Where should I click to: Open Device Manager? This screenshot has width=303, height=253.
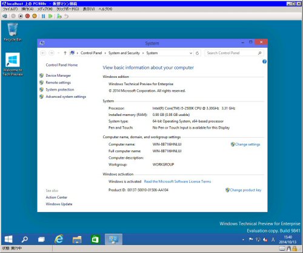pos(58,75)
